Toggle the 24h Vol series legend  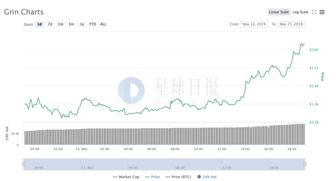(x=206, y=177)
